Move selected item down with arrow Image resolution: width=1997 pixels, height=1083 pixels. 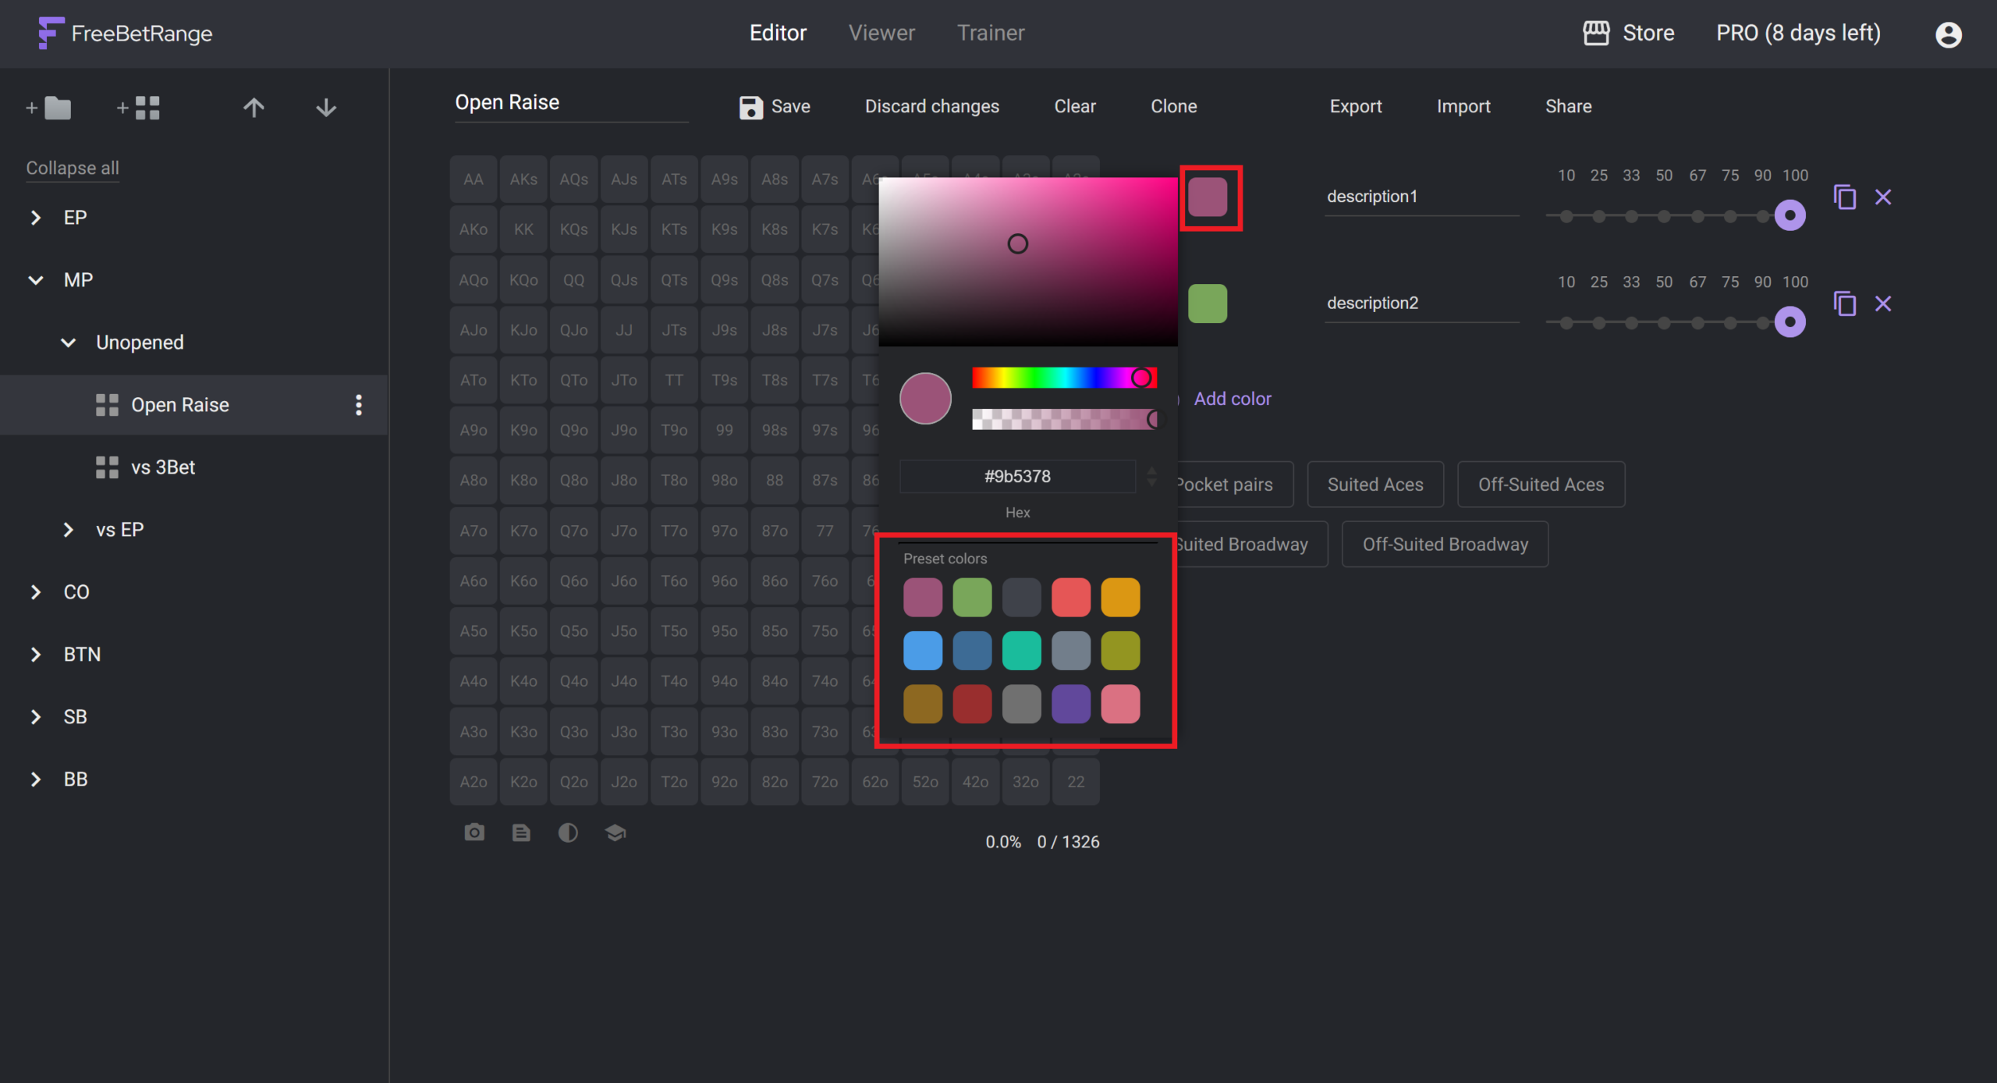pyautogui.click(x=326, y=108)
